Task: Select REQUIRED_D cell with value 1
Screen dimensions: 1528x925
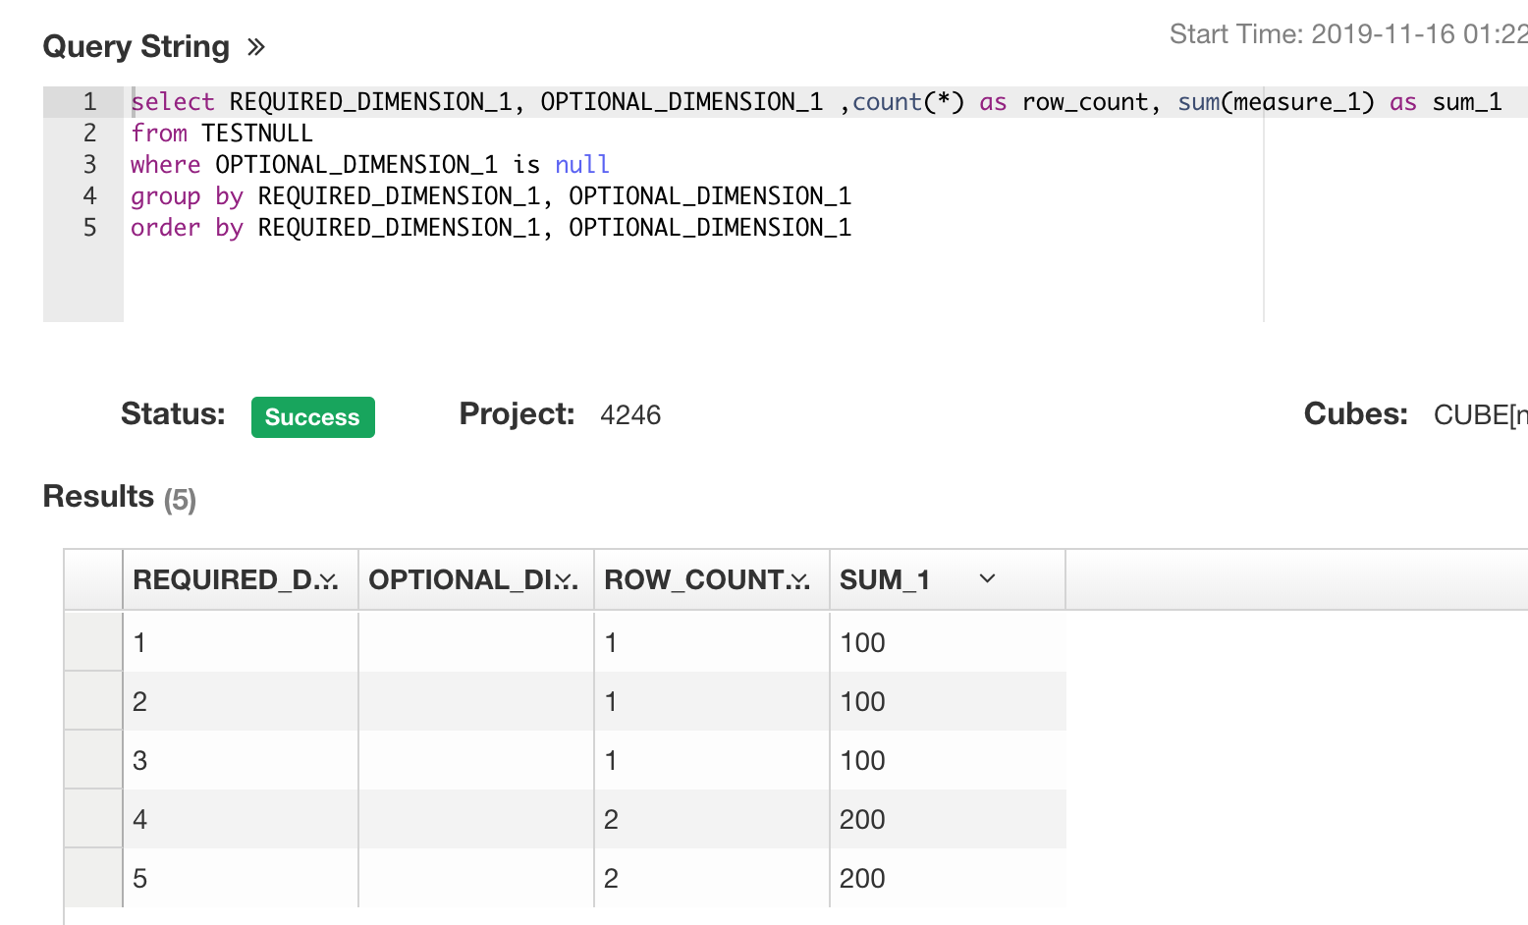Action: (x=241, y=642)
